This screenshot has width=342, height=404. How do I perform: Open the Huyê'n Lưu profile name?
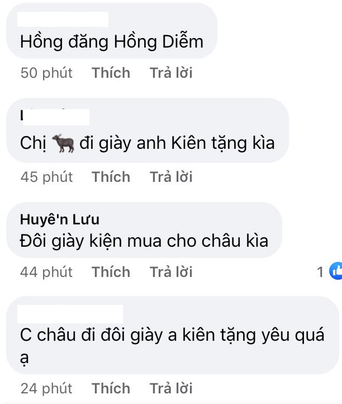tap(60, 219)
